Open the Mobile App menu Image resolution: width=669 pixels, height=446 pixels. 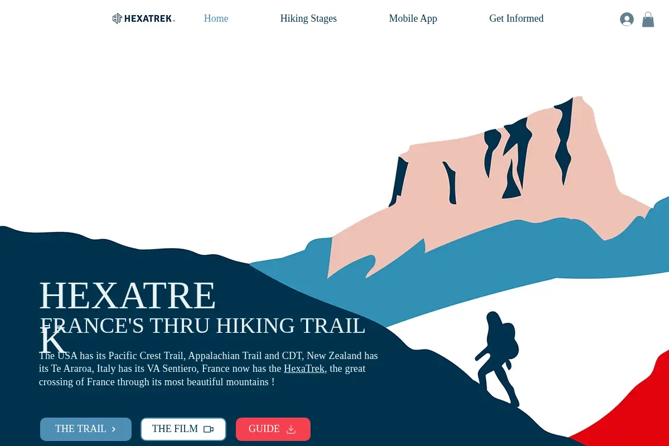point(413,18)
